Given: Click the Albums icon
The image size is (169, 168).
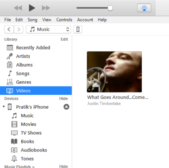Looking at the screenshot, I should pyautogui.click(x=10, y=65).
